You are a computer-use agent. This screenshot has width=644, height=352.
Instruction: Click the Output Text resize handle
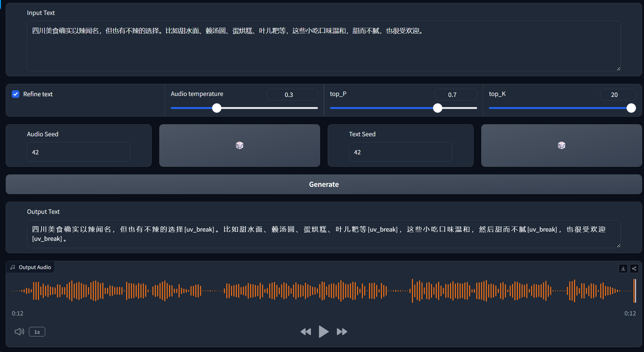[x=619, y=246]
